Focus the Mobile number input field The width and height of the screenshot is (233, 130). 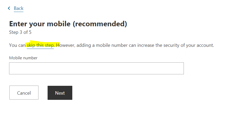pos(96,68)
